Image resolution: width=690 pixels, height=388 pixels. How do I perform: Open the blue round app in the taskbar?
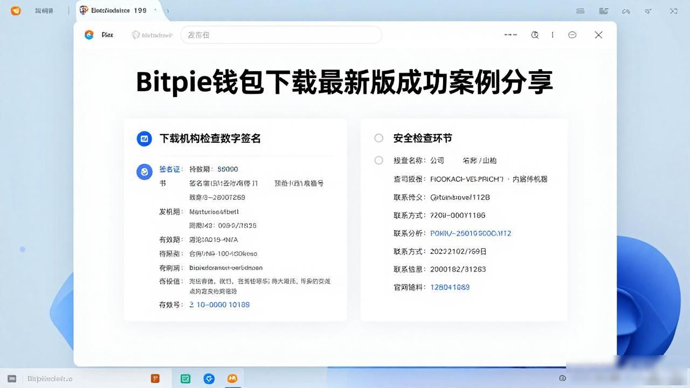tap(209, 378)
